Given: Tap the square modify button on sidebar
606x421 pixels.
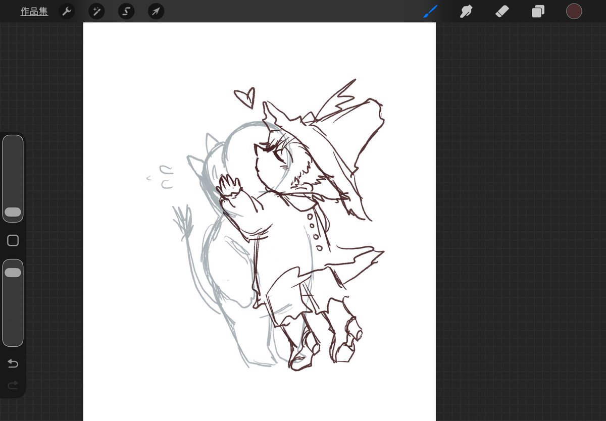Looking at the screenshot, I should 13,241.
